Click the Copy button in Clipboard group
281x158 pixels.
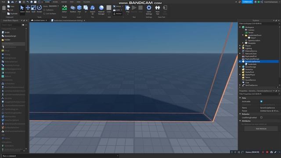tap(11, 6)
